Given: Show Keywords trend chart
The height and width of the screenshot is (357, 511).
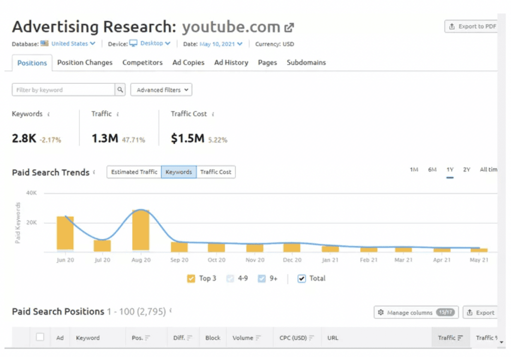Looking at the screenshot, I should click(x=179, y=172).
